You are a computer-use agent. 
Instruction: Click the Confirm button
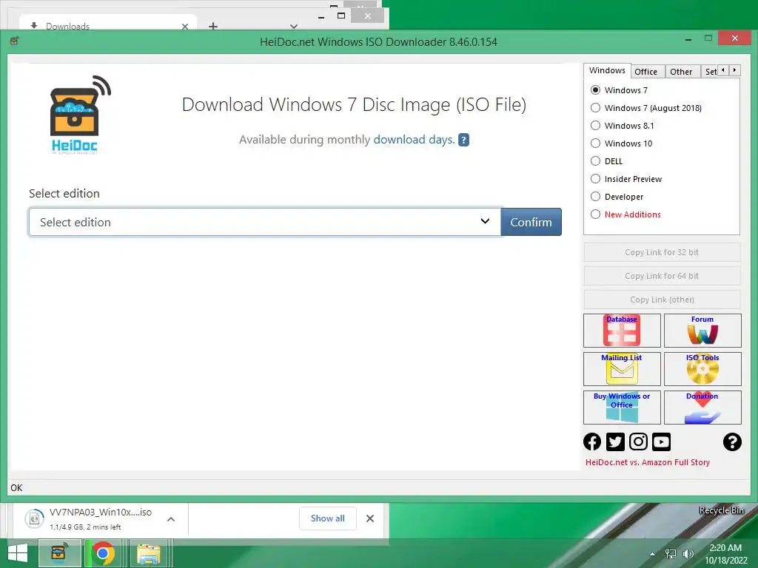531,222
